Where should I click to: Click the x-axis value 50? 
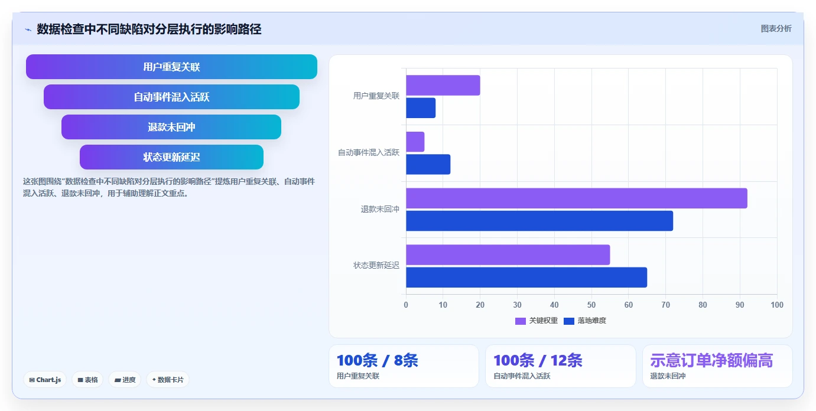pyautogui.click(x=591, y=305)
